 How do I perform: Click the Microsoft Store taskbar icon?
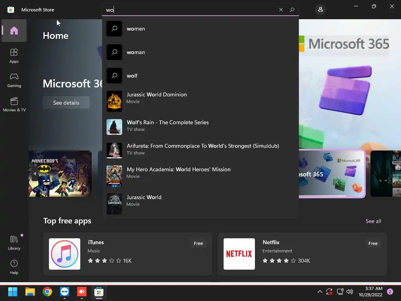coord(99,292)
